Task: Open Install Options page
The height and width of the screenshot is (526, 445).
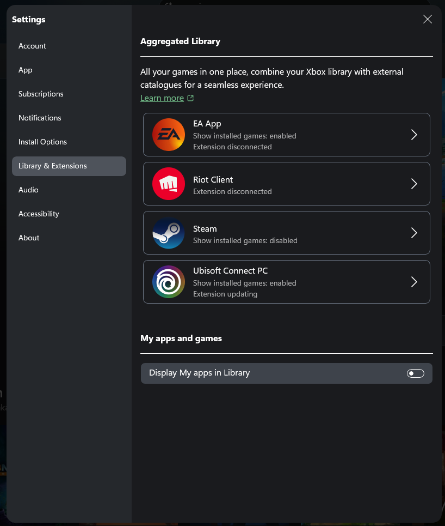Action: tap(69, 142)
